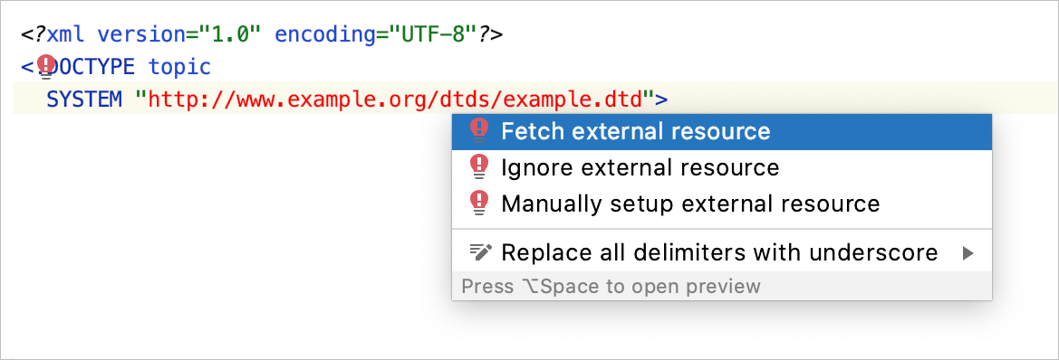1059x360 pixels.
Task: Click the encoding attribute name
Action: point(324,34)
